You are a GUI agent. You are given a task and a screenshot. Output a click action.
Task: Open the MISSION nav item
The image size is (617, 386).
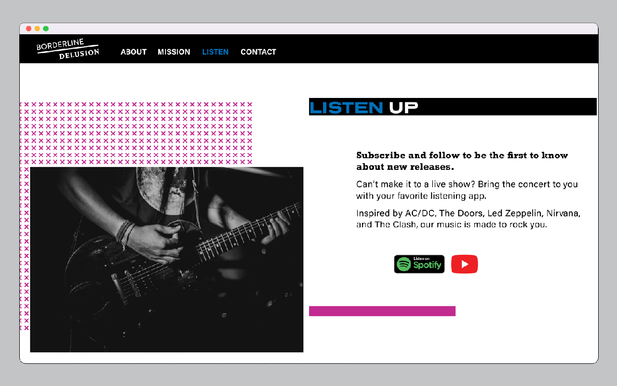tap(174, 52)
